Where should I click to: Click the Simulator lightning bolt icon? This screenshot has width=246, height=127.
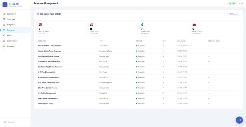pyautogui.click(x=4, y=46)
